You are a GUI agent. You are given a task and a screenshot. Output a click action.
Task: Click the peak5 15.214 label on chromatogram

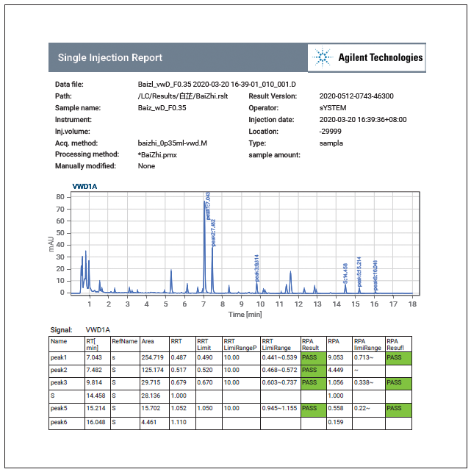pyautogui.click(x=359, y=271)
